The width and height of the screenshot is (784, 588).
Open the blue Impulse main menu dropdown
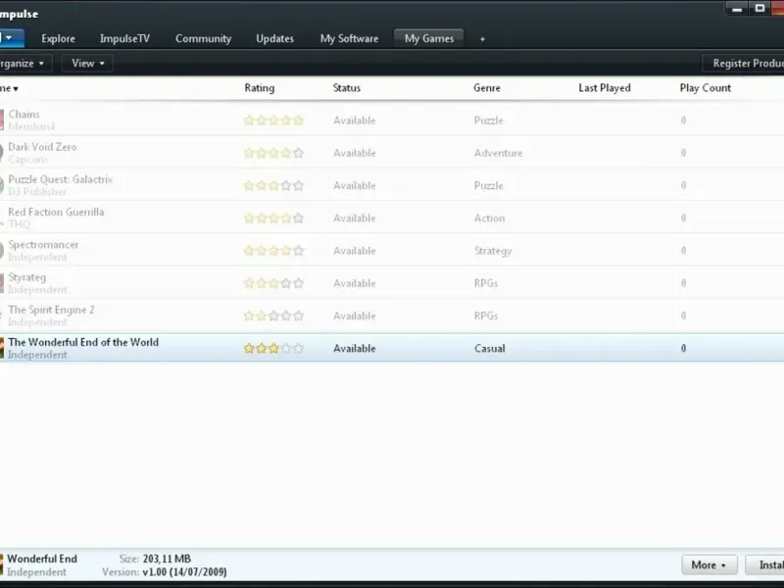point(10,38)
